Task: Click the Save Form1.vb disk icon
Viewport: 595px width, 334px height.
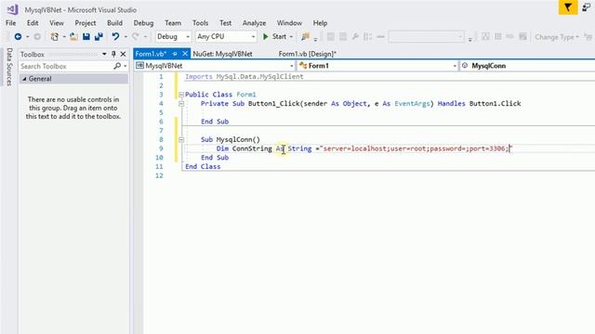Action: coord(86,37)
